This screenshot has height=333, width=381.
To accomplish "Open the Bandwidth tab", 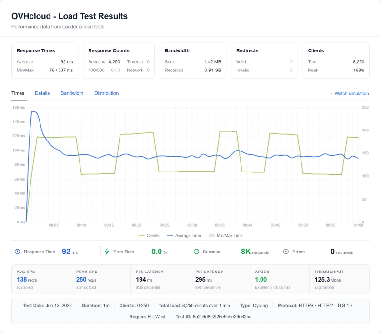I will coord(72,93).
